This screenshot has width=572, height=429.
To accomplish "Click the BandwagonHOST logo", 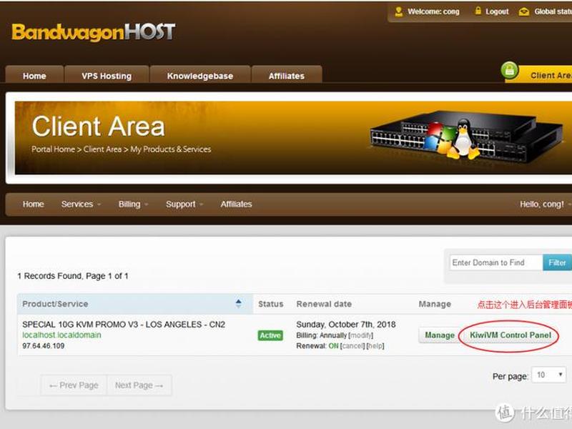I will tap(94, 32).
